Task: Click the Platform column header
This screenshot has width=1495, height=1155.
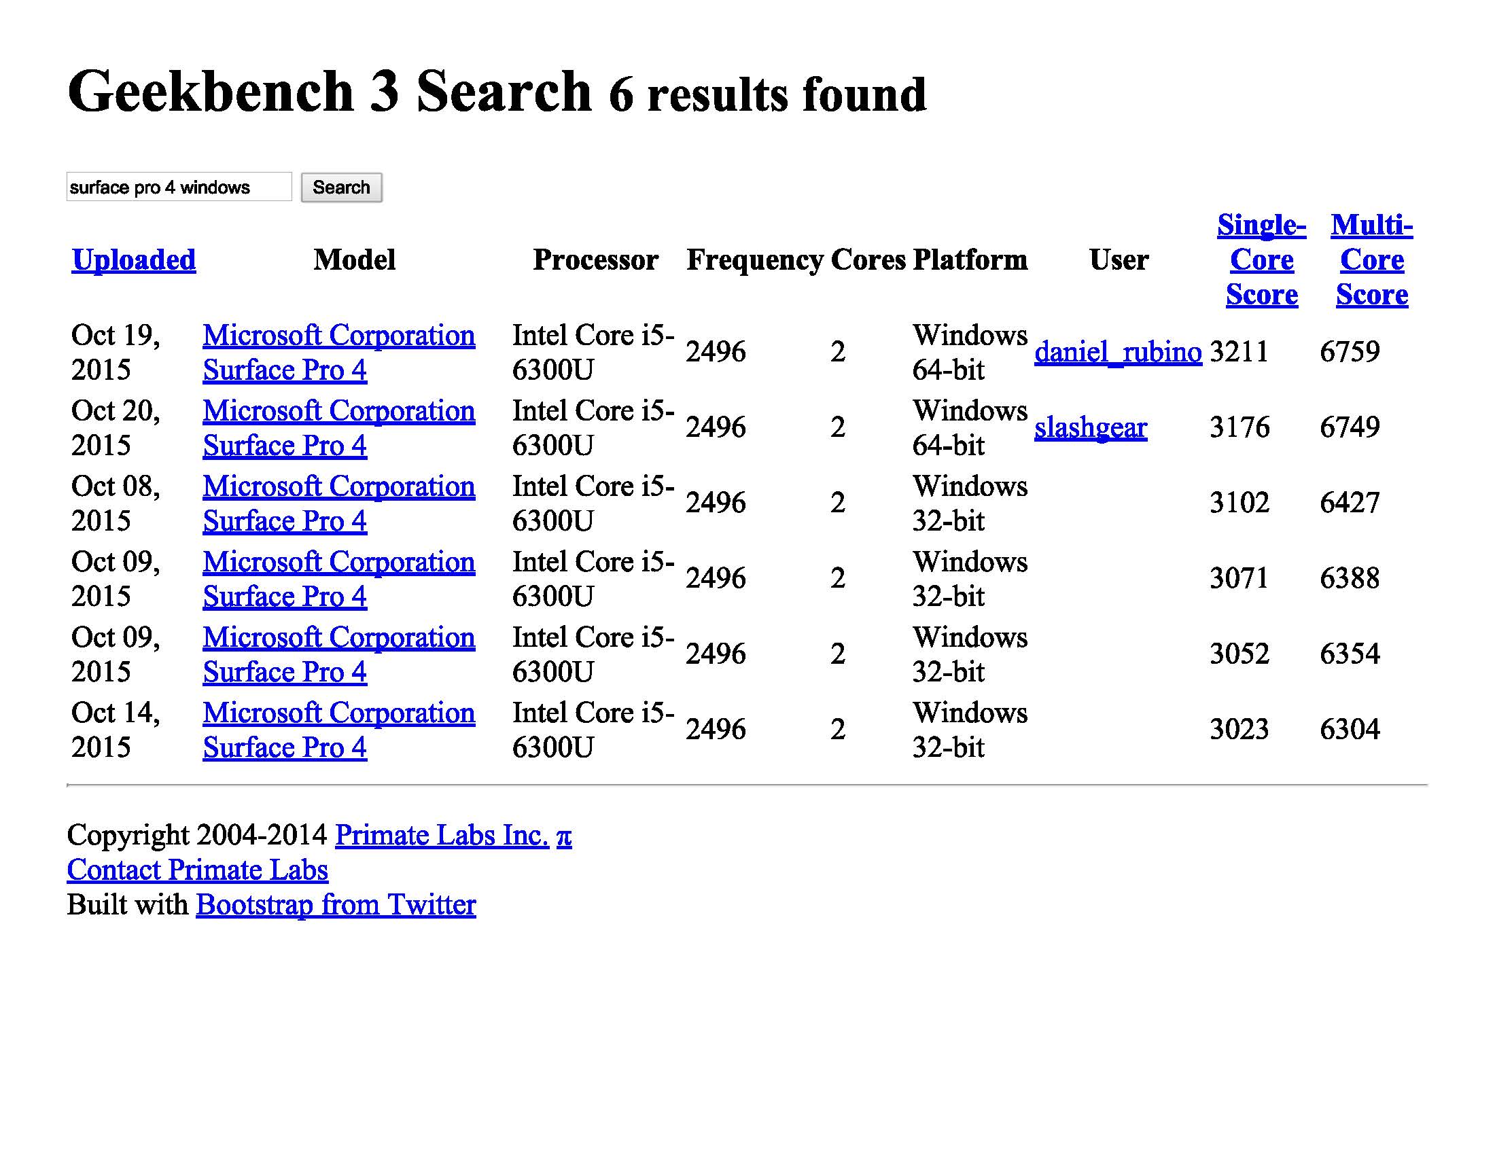Action: coord(970,258)
